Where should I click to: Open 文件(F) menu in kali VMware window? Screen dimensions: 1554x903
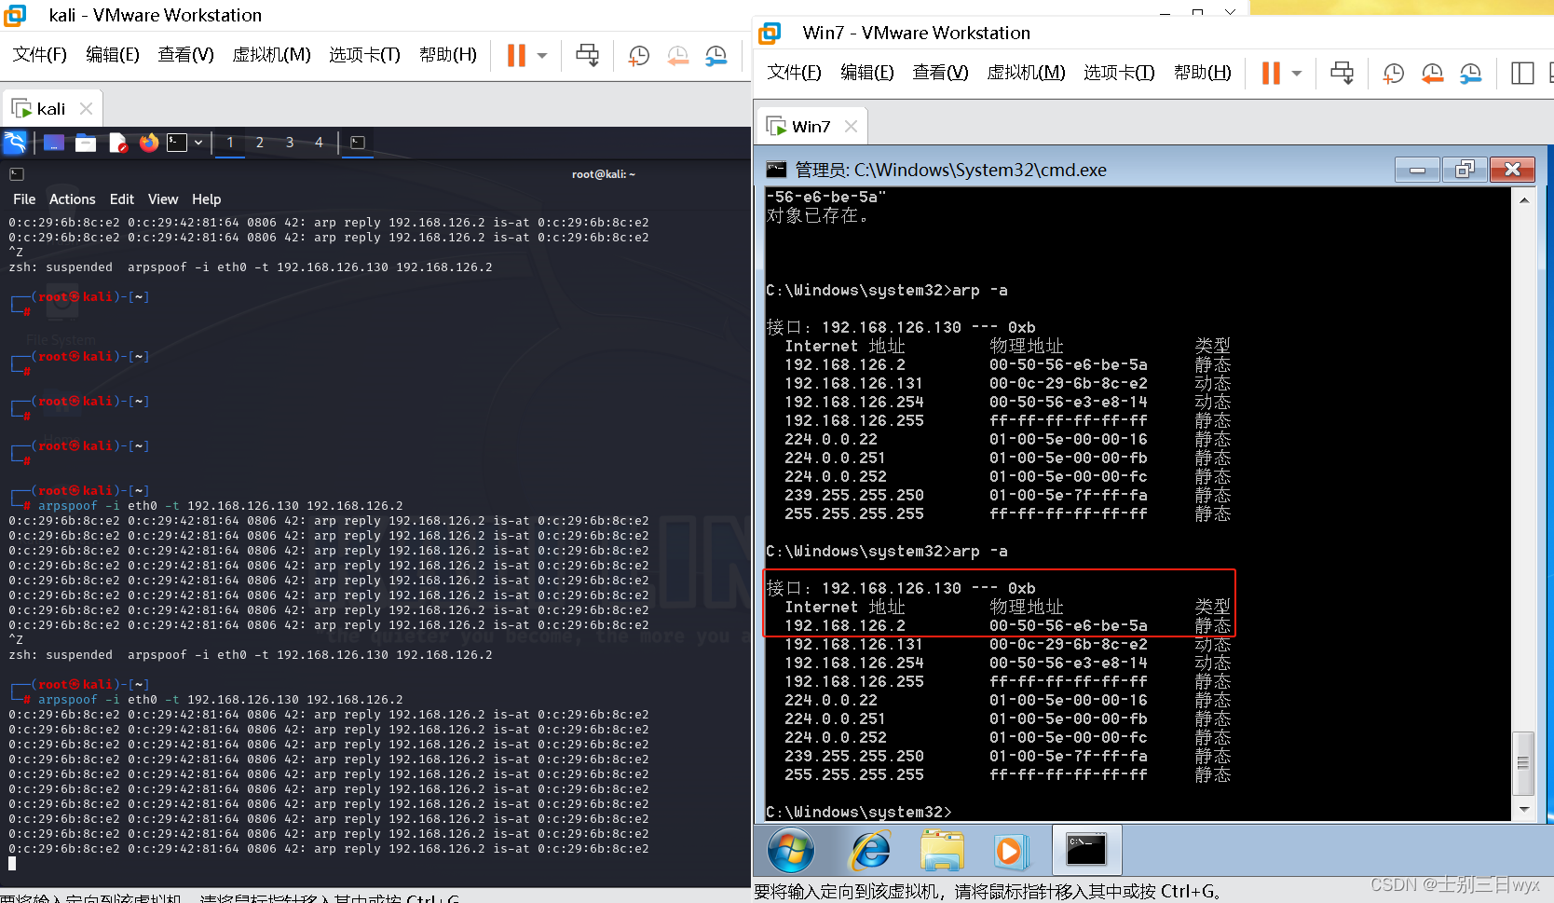(40, 55)
